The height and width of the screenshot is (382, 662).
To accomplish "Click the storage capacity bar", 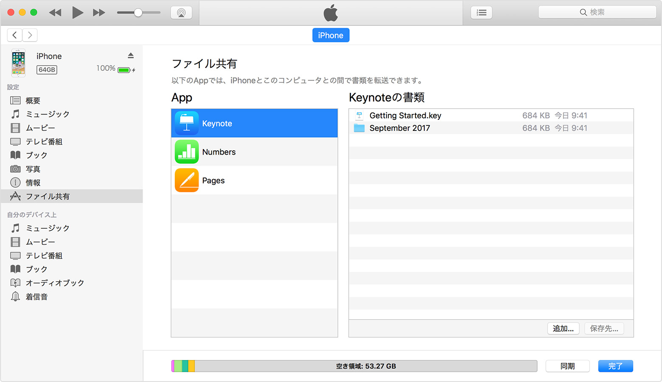I will pyautogui.click(x=354, y=366).
